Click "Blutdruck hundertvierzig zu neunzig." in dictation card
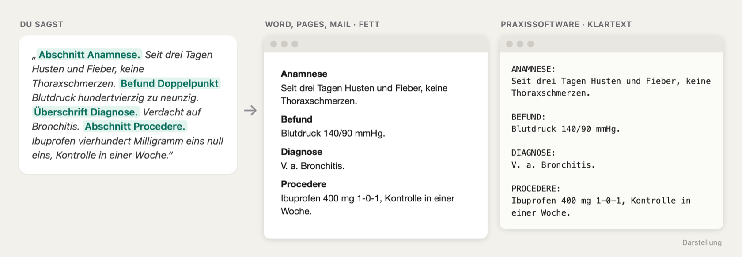The image size is (742, 257). (x=115, y=98)
